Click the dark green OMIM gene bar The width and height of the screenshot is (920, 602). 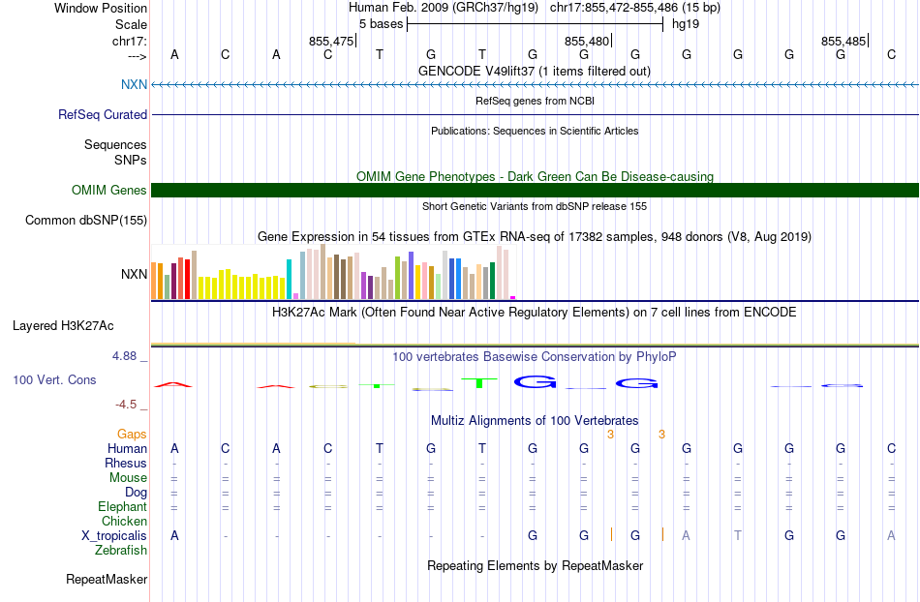coord(535,190)
